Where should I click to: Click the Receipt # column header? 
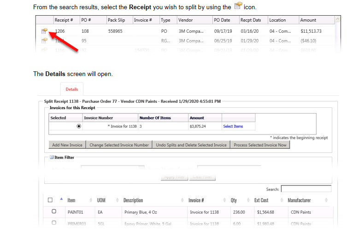click(64, 20)
